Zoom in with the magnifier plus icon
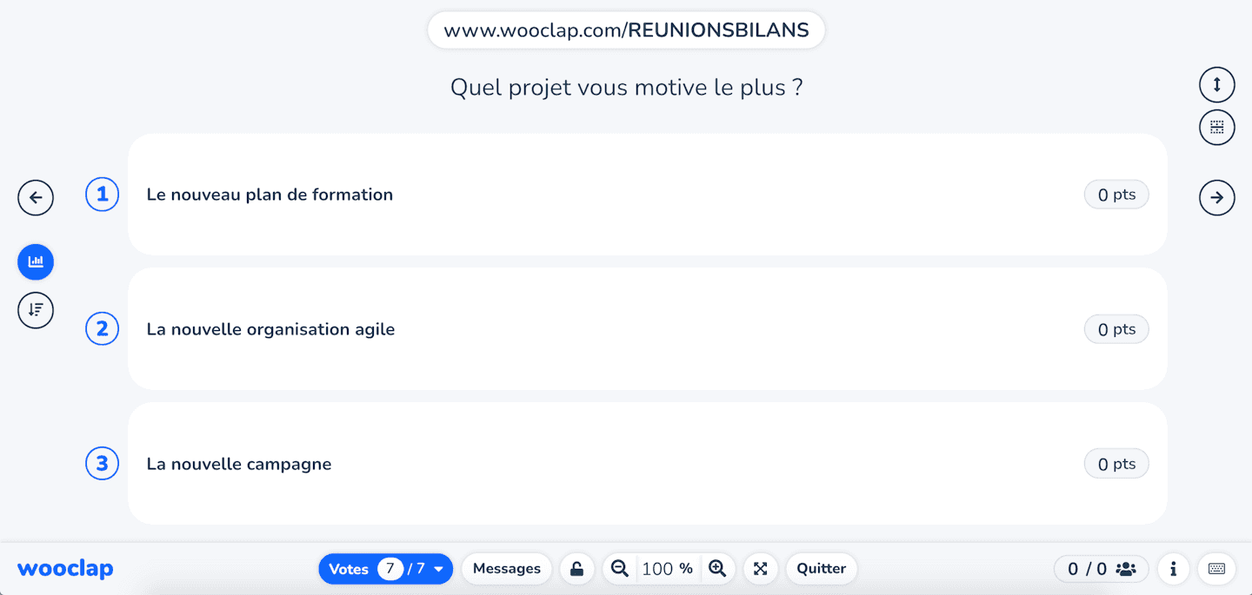The width and height of the screenshot is (1252, 595). 717,569
